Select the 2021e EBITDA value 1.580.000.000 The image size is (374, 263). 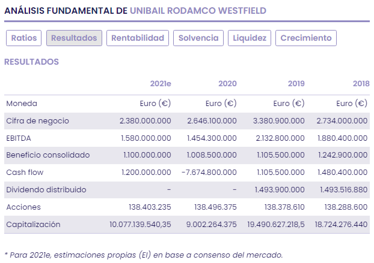pyautogui.click(x=146, y=138)
